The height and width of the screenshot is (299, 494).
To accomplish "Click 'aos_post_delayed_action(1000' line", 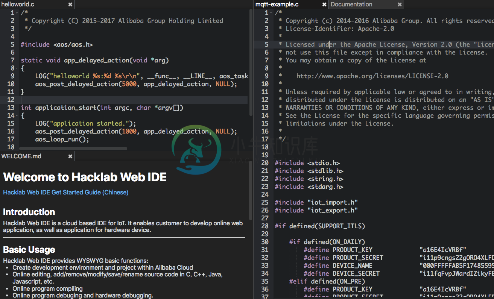I will [x=136, y=131].
